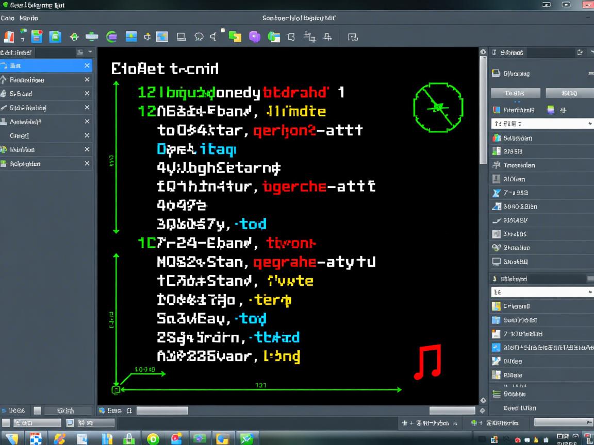The image size is (594, 445).
Task: Click the green and yellow overlapping squares icon
Action: [235, 37]
